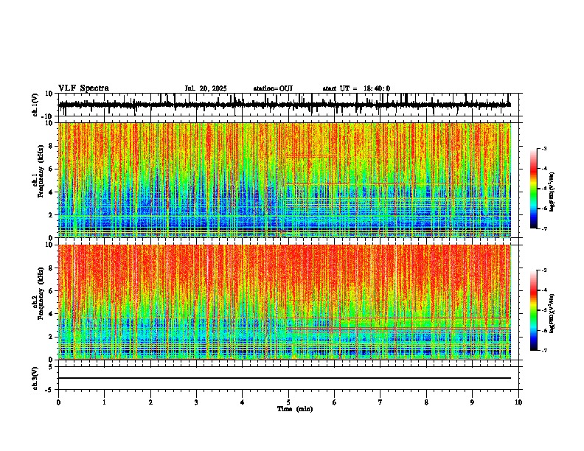Viewport: 584px width, 451px height.
Task: Click the time axis tick label '7'
Action: pos(380,402)
